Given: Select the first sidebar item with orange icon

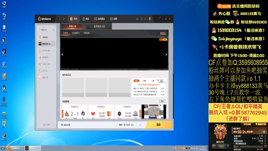Looking at the screenshot, I should coord(46,37).
